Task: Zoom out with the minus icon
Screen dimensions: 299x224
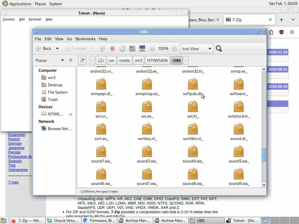Action: [x=152, y=49]
